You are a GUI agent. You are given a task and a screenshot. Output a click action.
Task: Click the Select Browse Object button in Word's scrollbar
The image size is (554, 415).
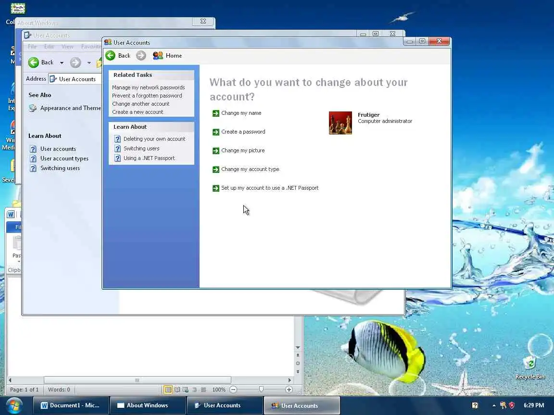click(298, 363)
